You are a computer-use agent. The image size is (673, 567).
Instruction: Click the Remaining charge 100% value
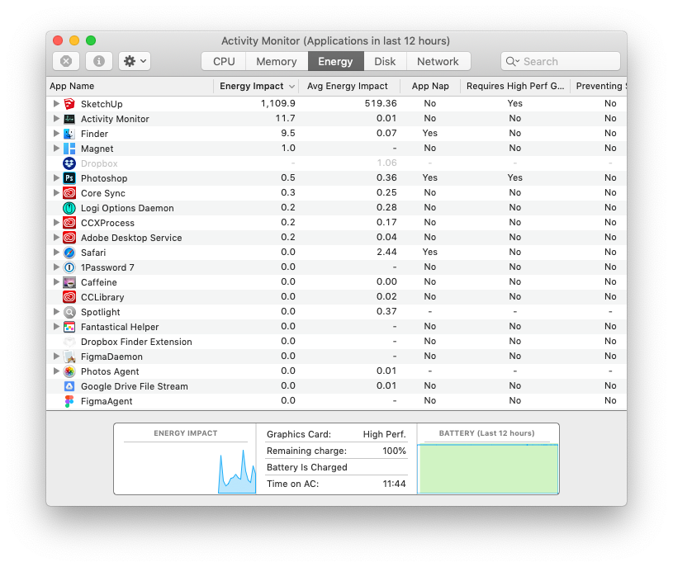coord(394,451)
